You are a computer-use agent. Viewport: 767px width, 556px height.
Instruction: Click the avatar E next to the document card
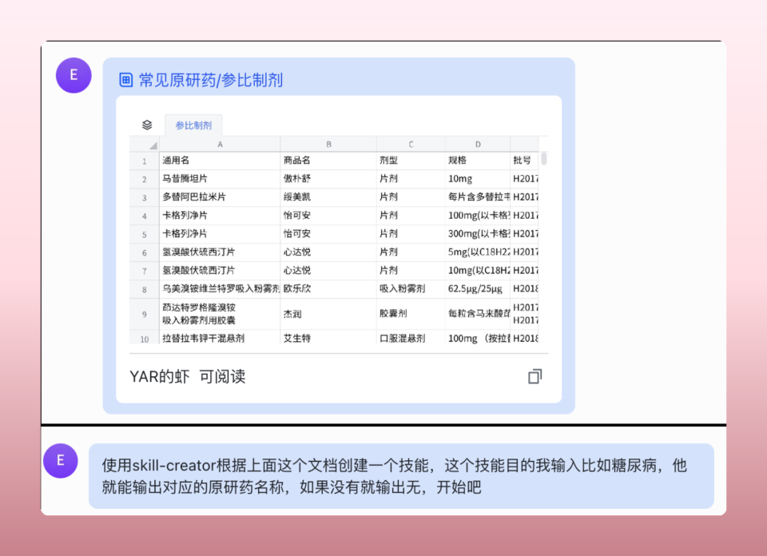73,75
